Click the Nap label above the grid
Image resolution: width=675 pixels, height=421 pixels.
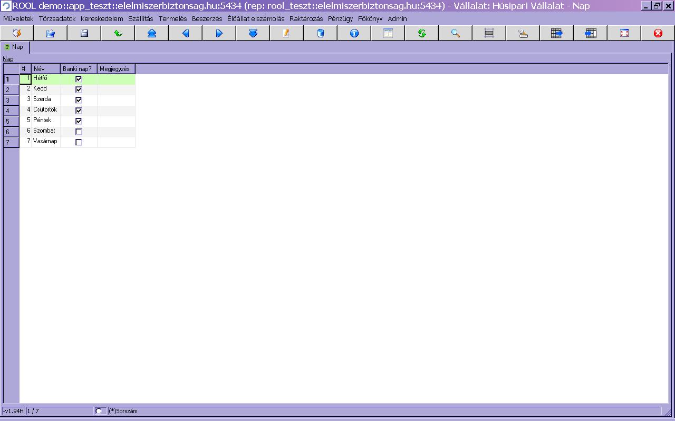pyautogui.click(x=8, y=59)
